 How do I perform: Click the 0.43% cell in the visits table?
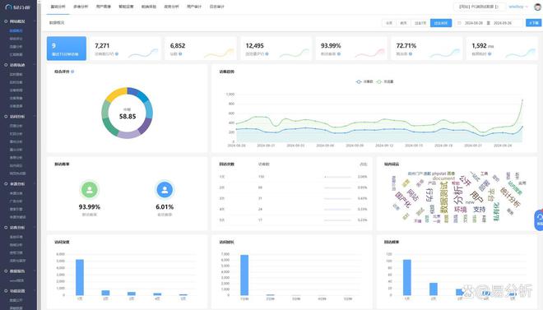coord(362,199)
